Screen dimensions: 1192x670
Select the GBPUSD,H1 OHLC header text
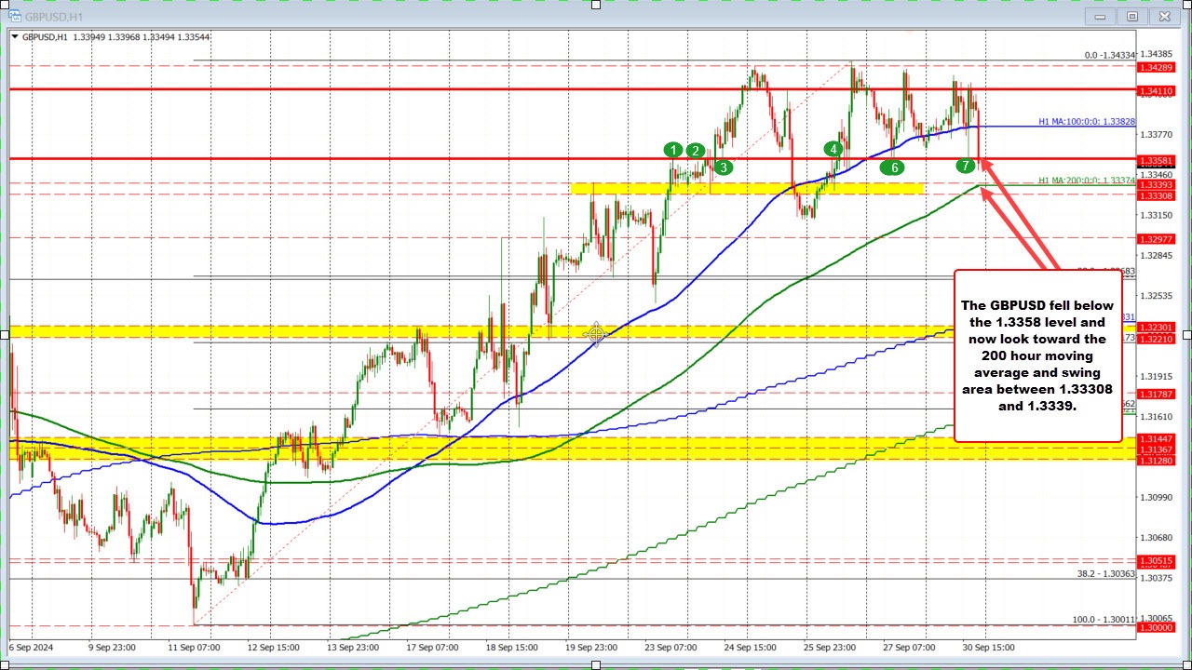coord(115,37)
